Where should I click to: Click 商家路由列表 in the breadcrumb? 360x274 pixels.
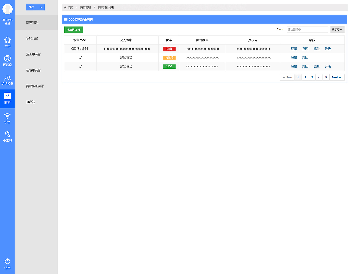coord(106,8)
